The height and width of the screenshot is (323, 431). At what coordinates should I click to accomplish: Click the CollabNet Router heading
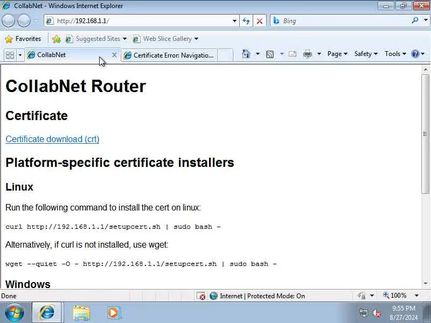pos(75,86)
